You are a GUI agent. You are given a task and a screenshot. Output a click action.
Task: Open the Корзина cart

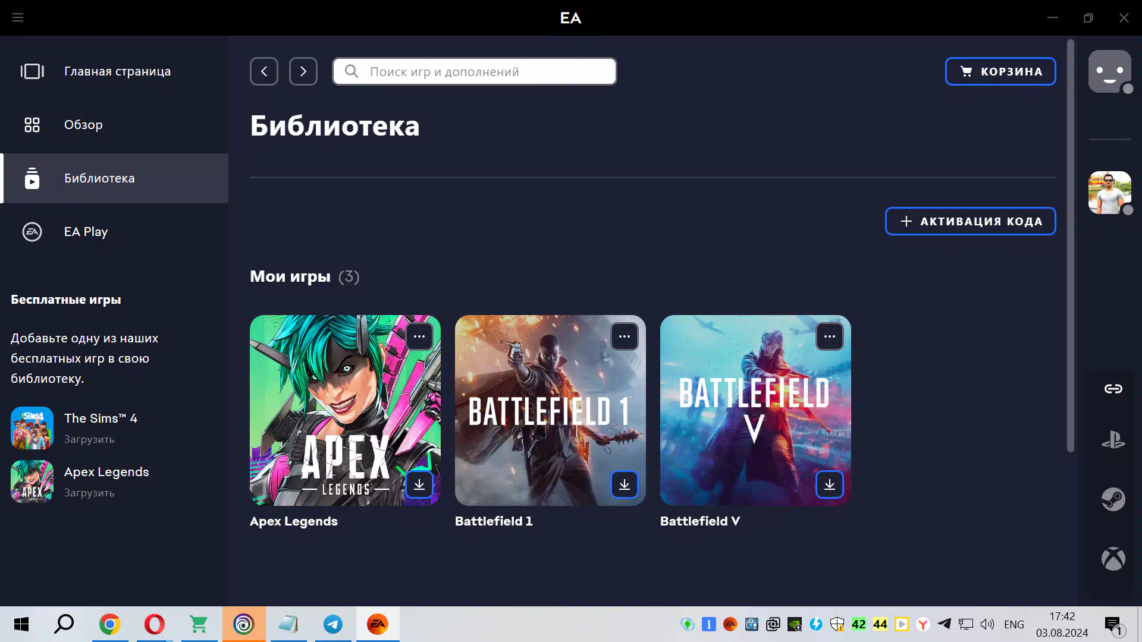1000,71
